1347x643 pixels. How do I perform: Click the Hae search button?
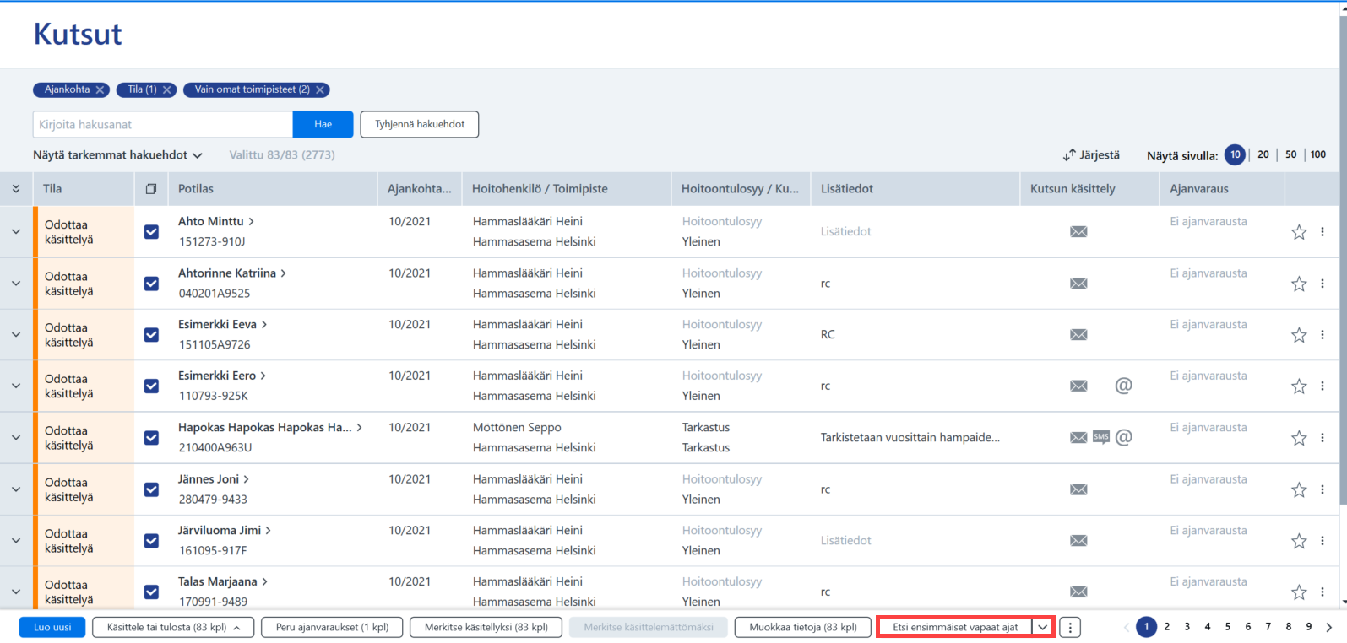coord(323,124)
